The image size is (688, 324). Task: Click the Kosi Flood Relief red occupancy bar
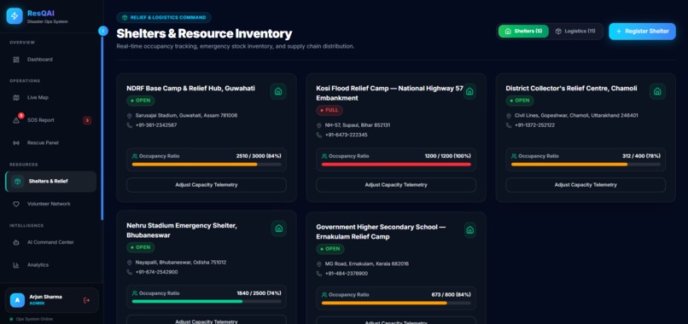(x=396, y=165)
